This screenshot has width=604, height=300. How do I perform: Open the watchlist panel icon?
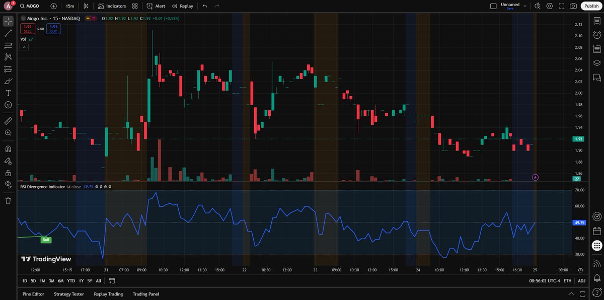tap(597, 21)
